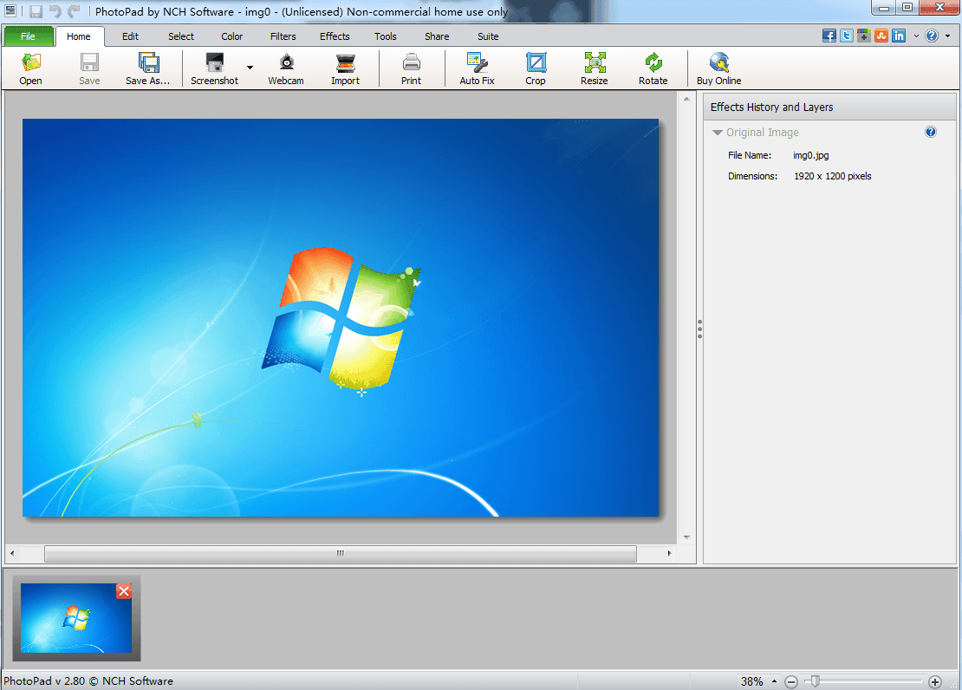Open the green File menu
Image resolution: width=962 pixels, height=690 pixels.
(x=28, y=36)
